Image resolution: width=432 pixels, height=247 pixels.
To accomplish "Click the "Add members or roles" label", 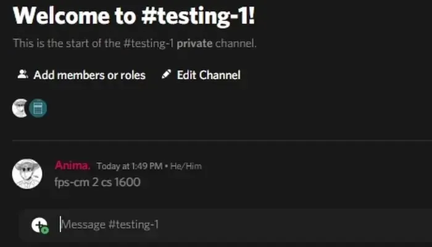I will point(89,75).
